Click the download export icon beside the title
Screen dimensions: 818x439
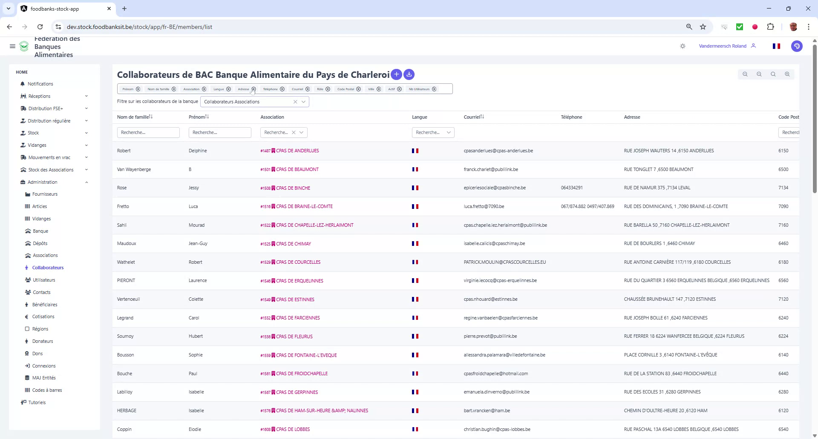click(409, 74)
